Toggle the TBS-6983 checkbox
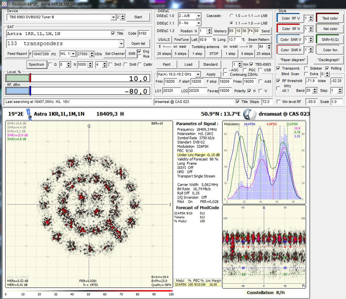The height and width of the screenshot is (299, 346). [251, 64]
